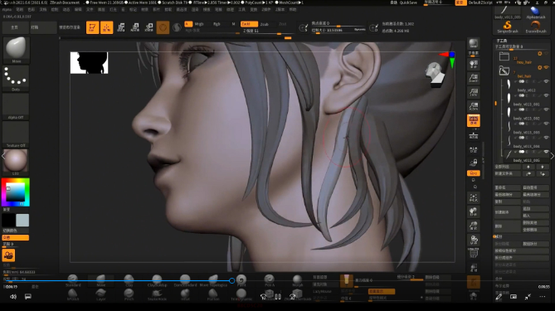Viewport: 555px width, 311px height.
Task: Select the EraserBrush tool
Action: [x=536, y=27]
